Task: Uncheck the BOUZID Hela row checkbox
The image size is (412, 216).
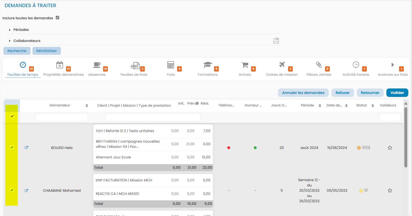Action: (x=12, y=147)
